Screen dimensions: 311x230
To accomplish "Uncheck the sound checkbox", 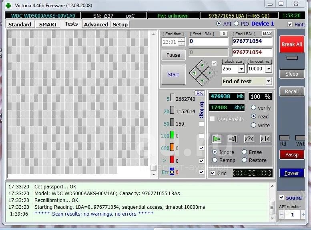I will 282,198.
